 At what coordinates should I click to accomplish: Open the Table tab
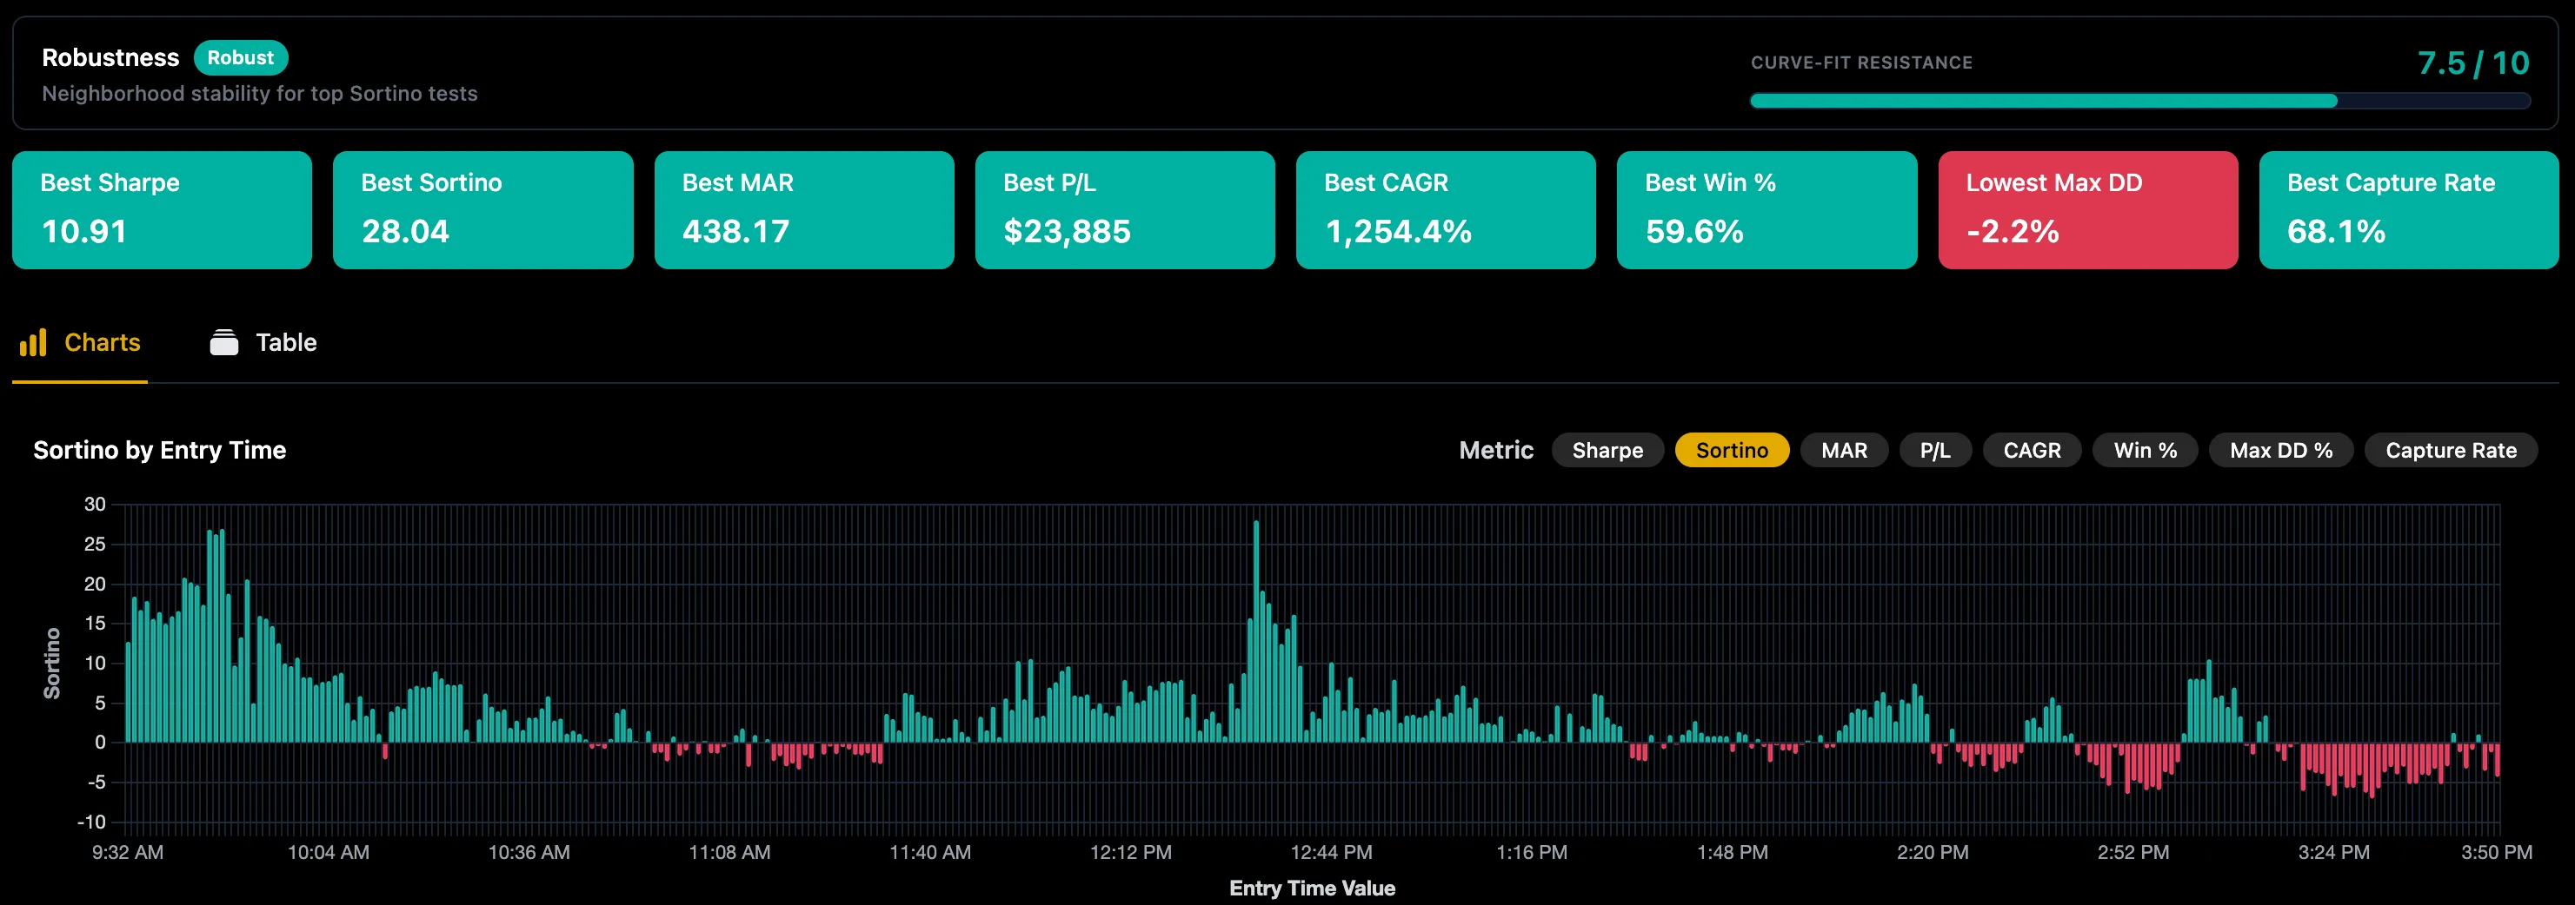tap(264, 342)
